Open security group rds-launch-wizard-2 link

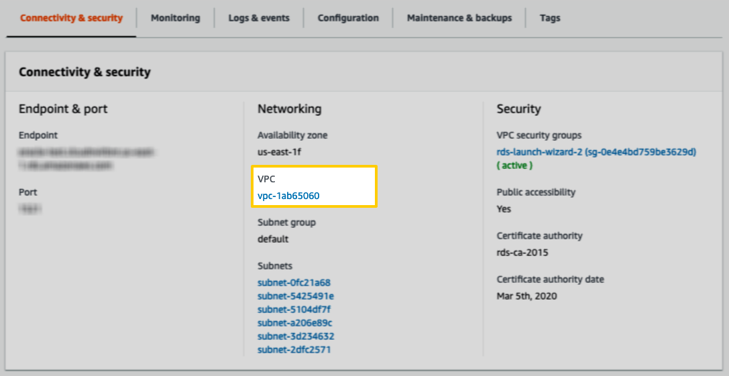(x=596, y=152)
